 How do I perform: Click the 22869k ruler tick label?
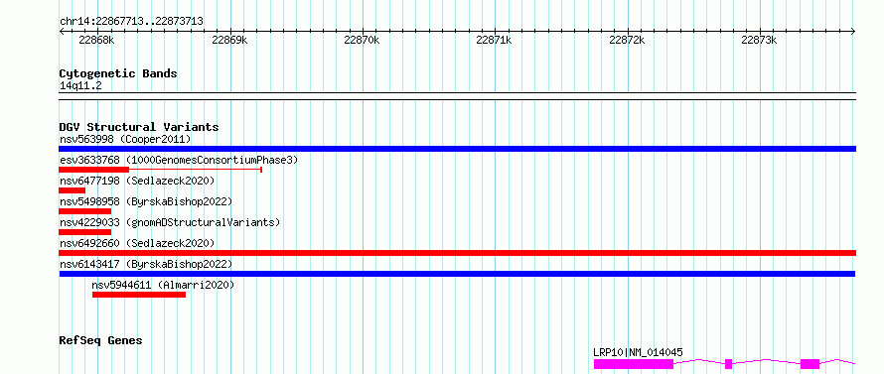pos(229,40)
